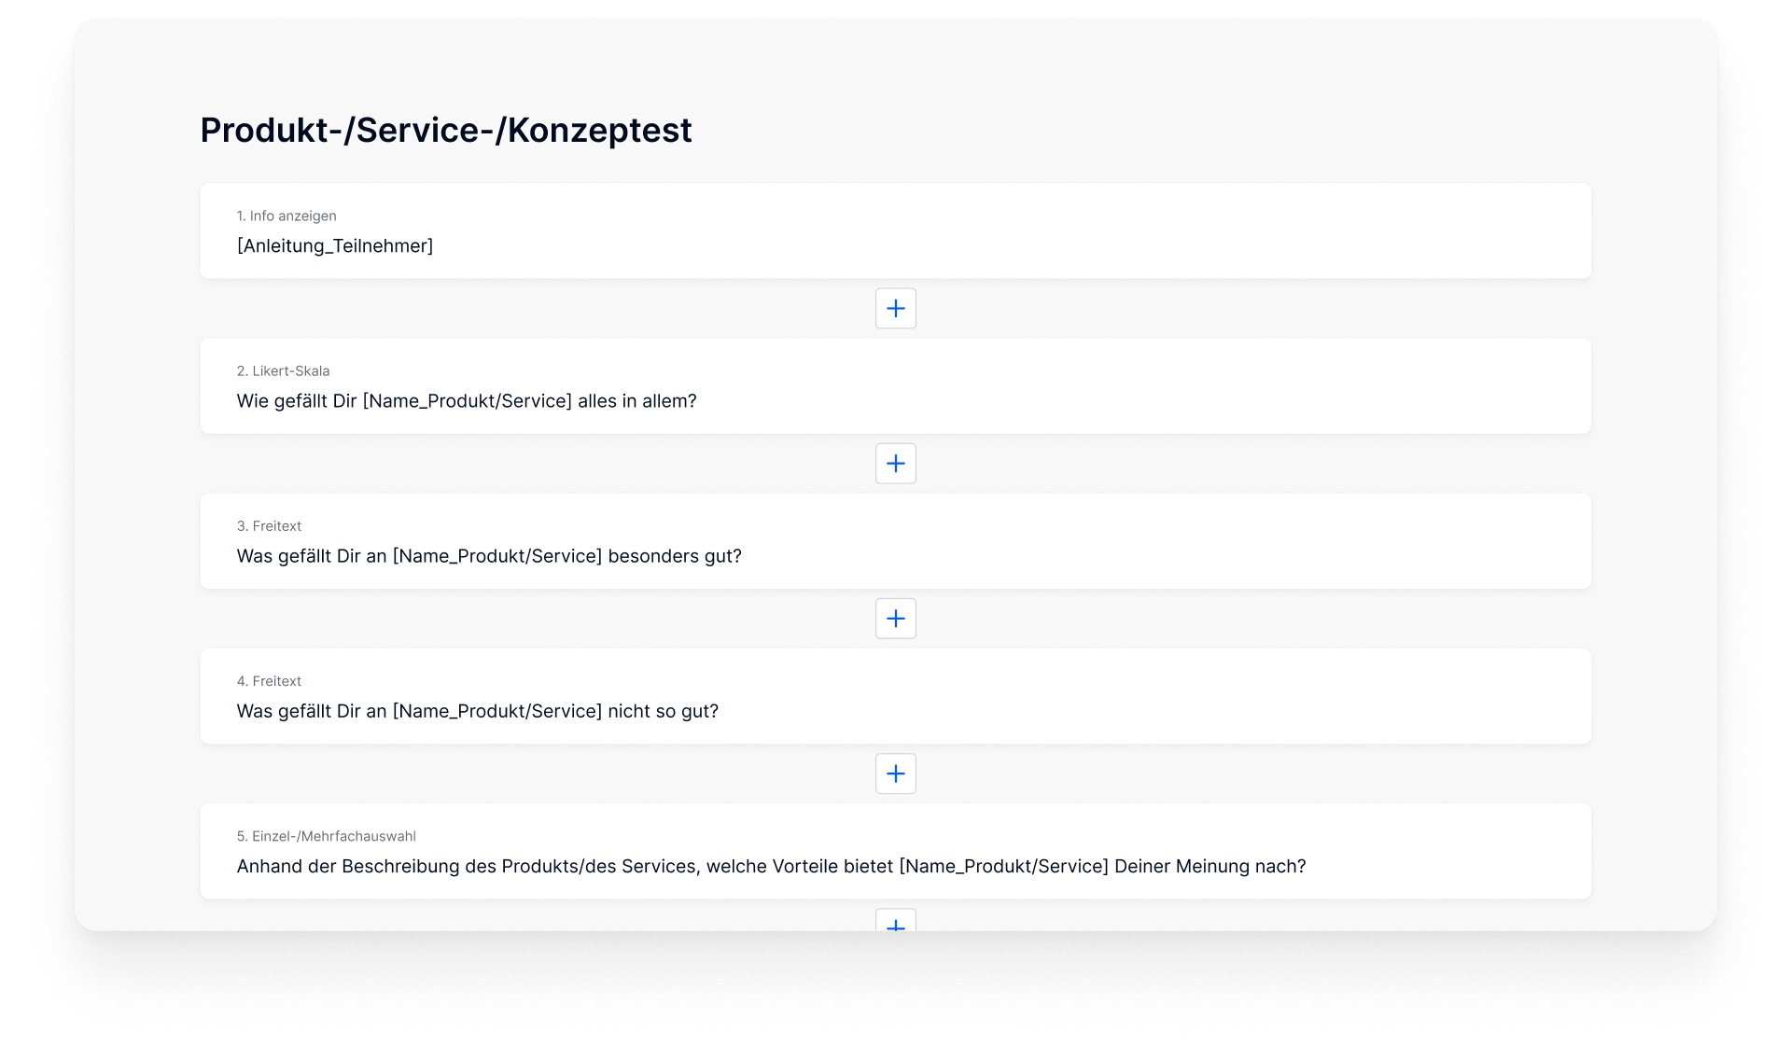Add a question after the Likert-Skala card
The image size is (1790, 1059).
pos(895,463)
